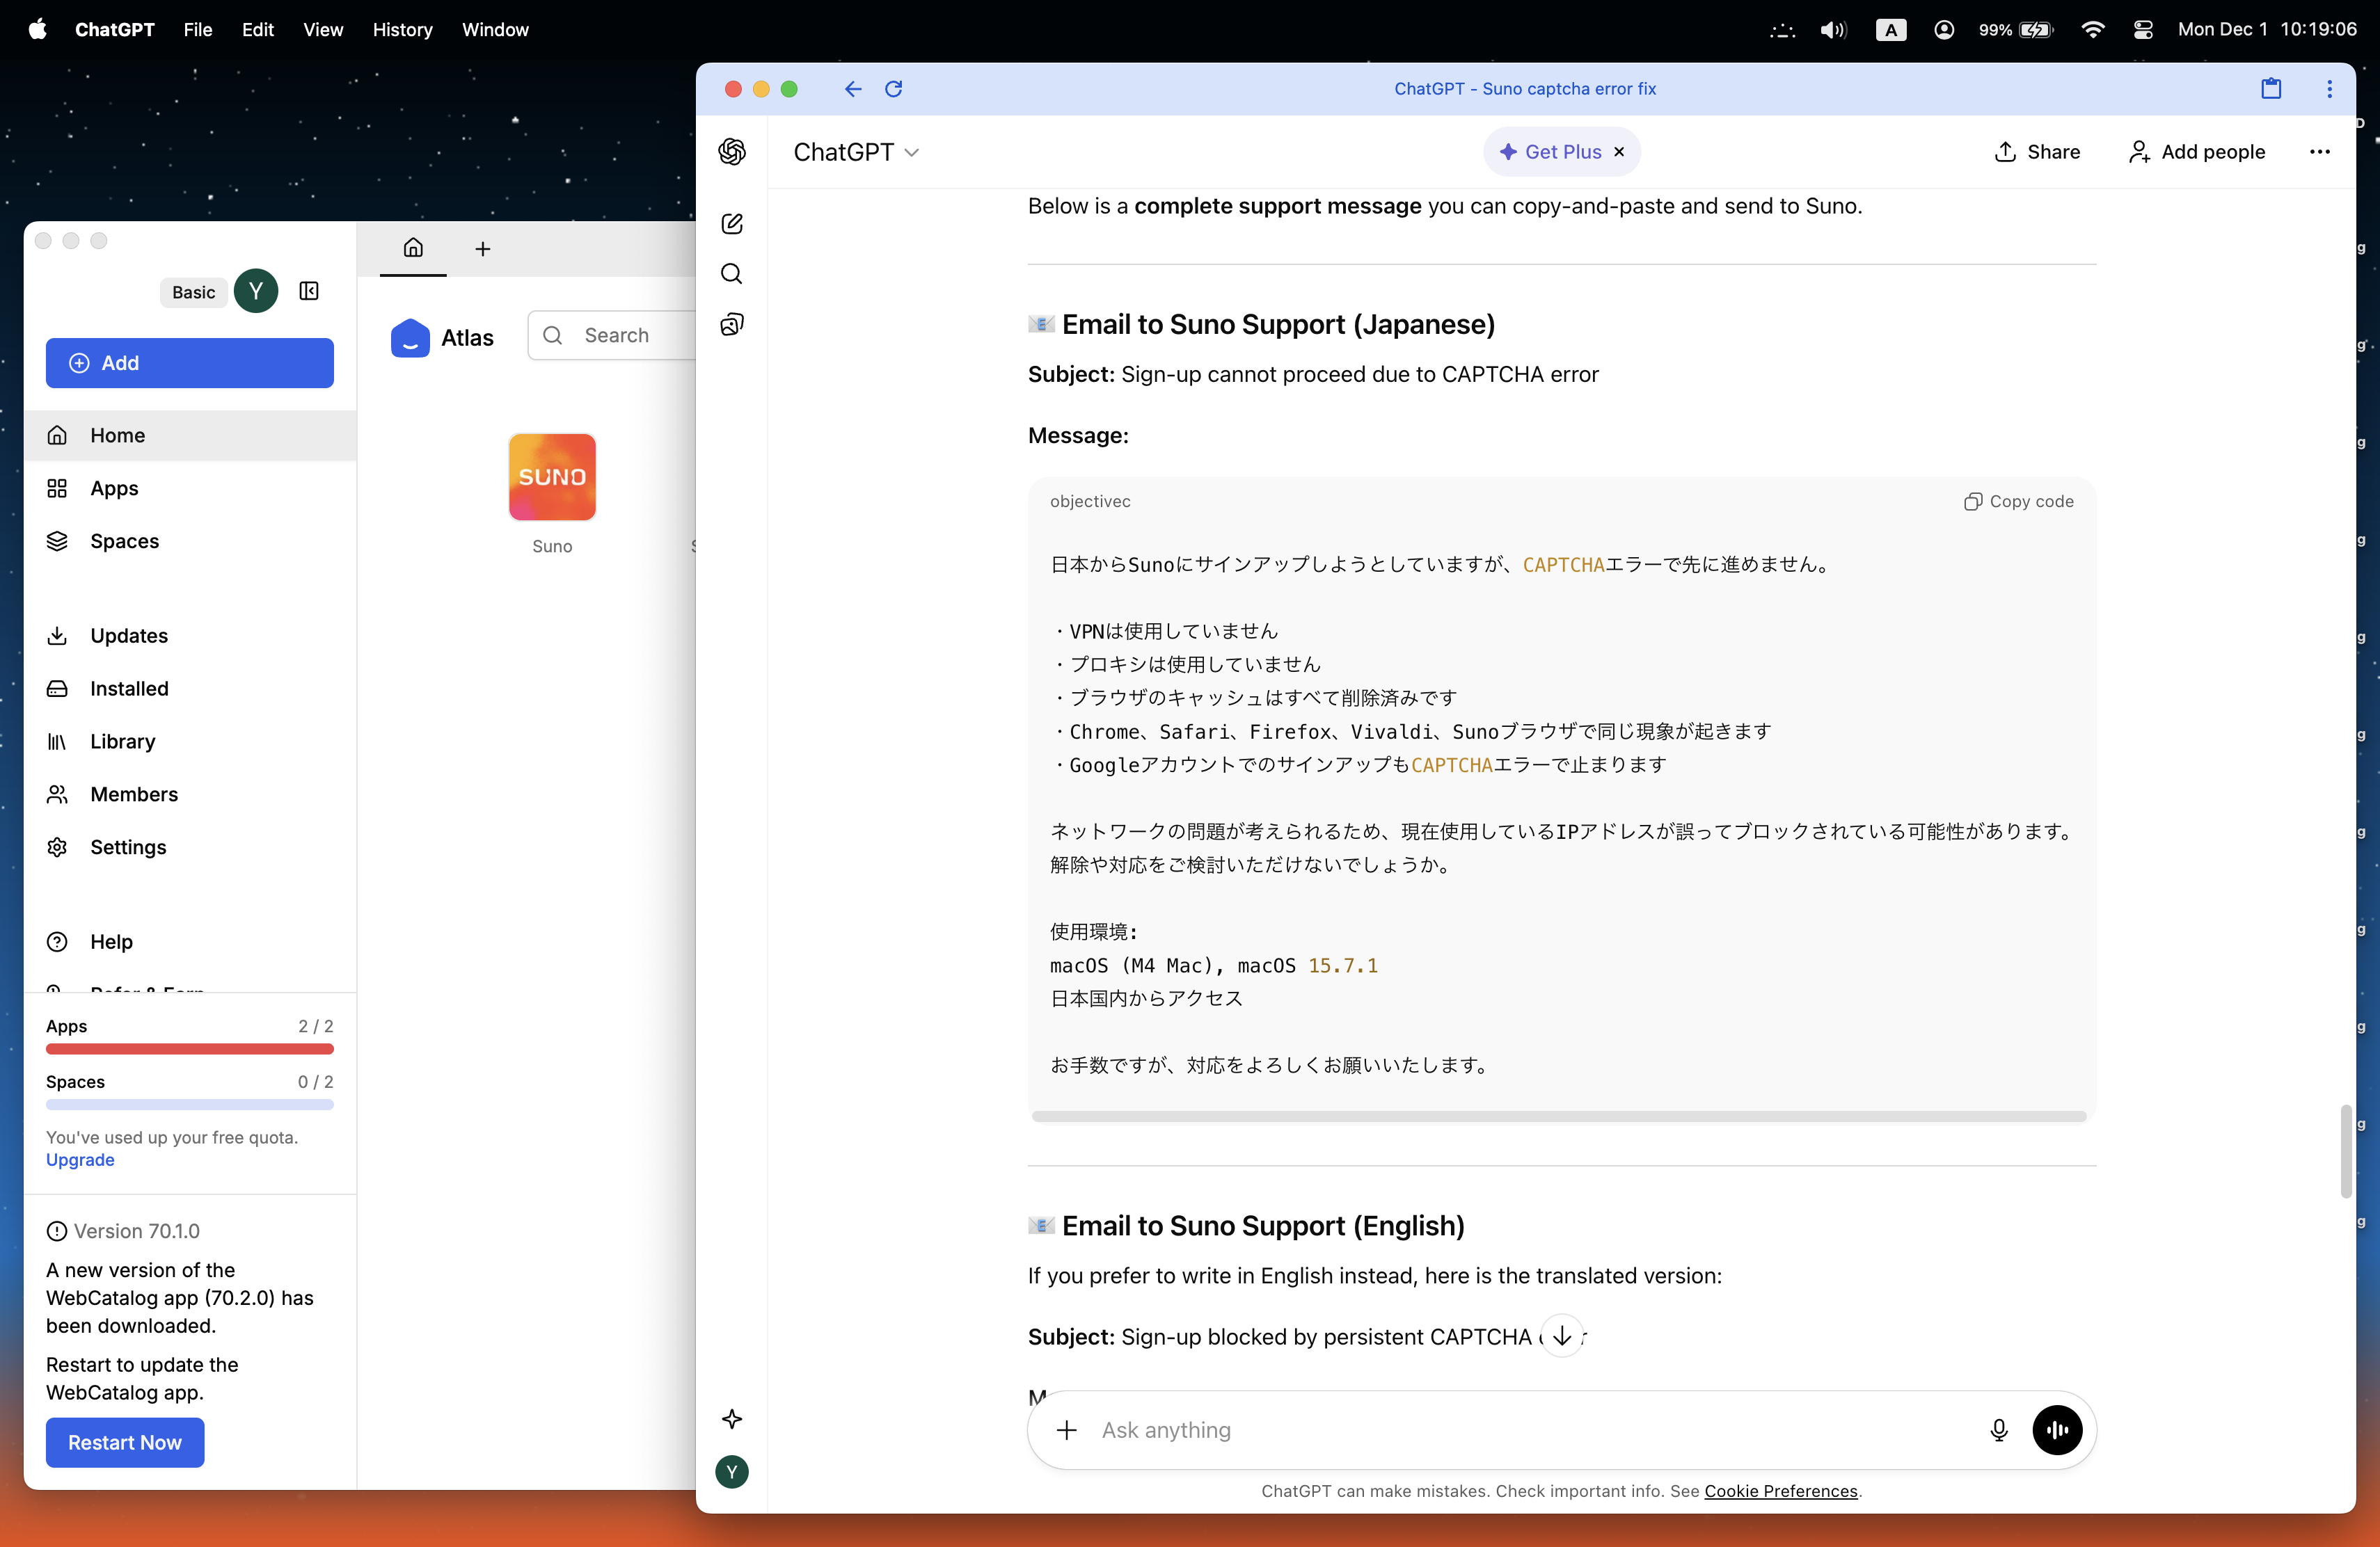Click the scroll to bottom arrow
Viewport: 2380px width, 1547px height.
[x=1562, y=1336]
